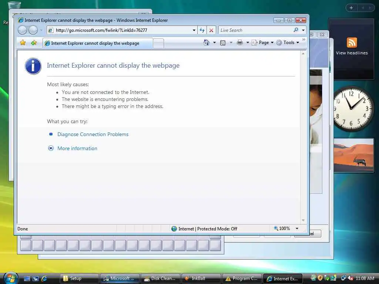Expand the More information section
379x284 pixels.
[51, 148]
